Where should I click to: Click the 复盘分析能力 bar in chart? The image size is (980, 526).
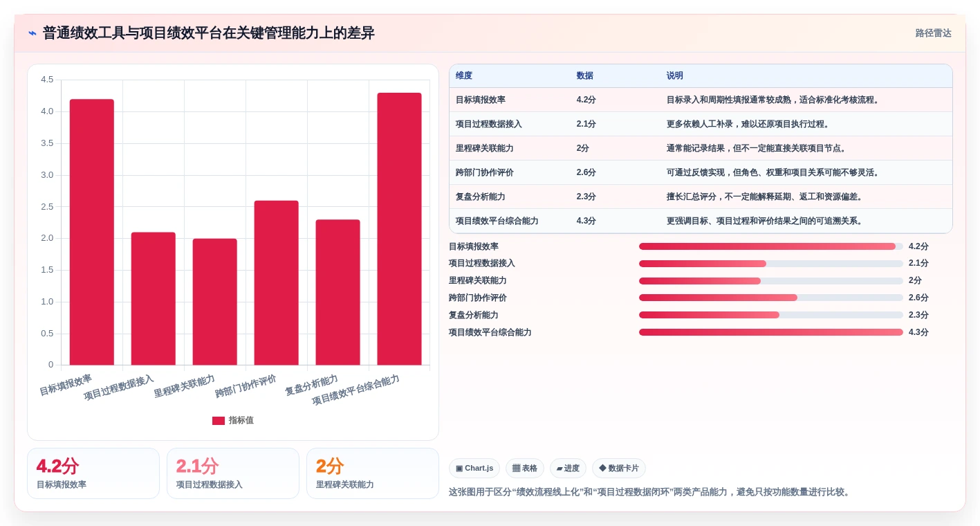(x=338, y=292)
